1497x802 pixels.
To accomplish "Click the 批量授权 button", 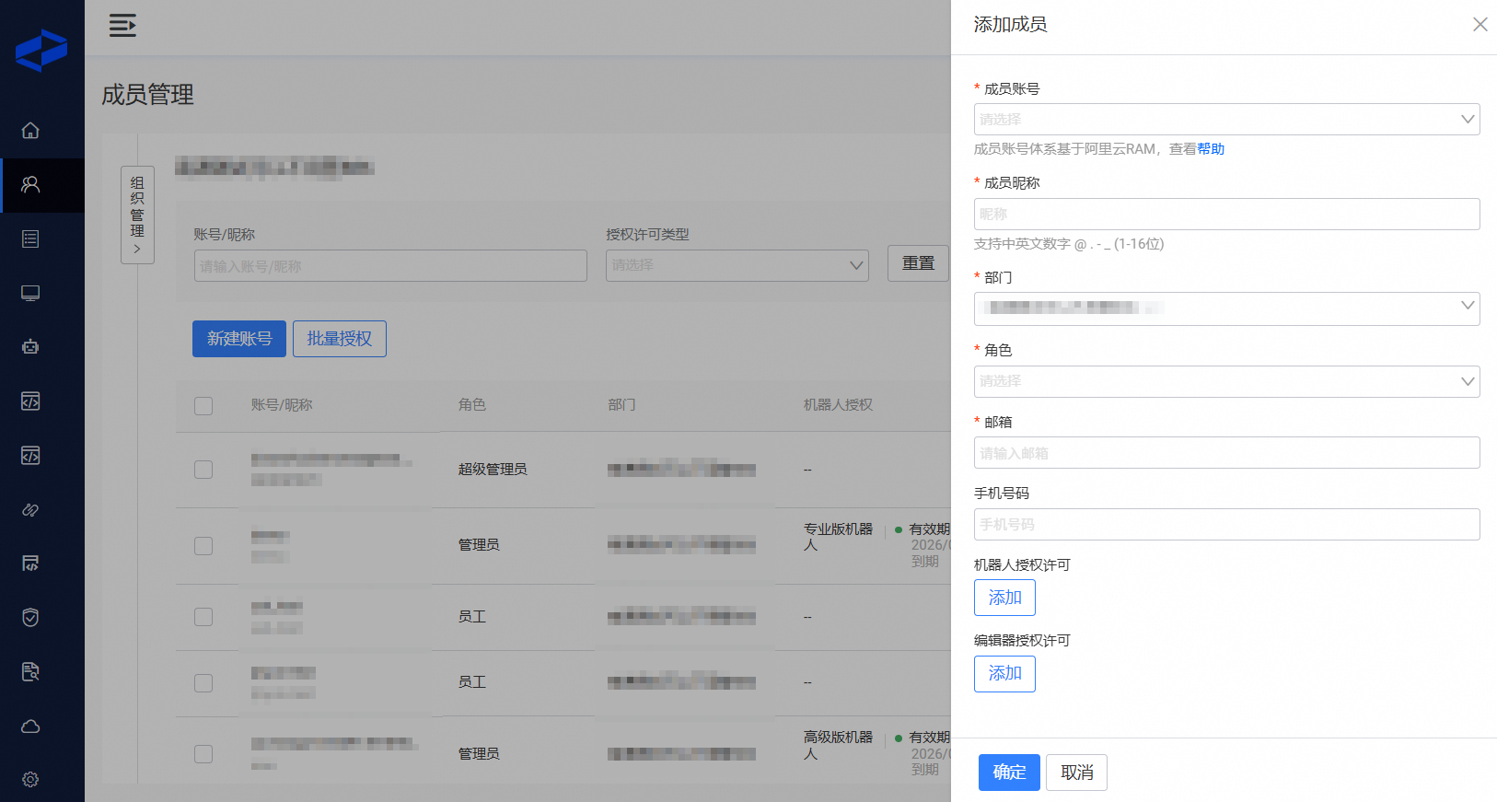I will coord(340,339).
